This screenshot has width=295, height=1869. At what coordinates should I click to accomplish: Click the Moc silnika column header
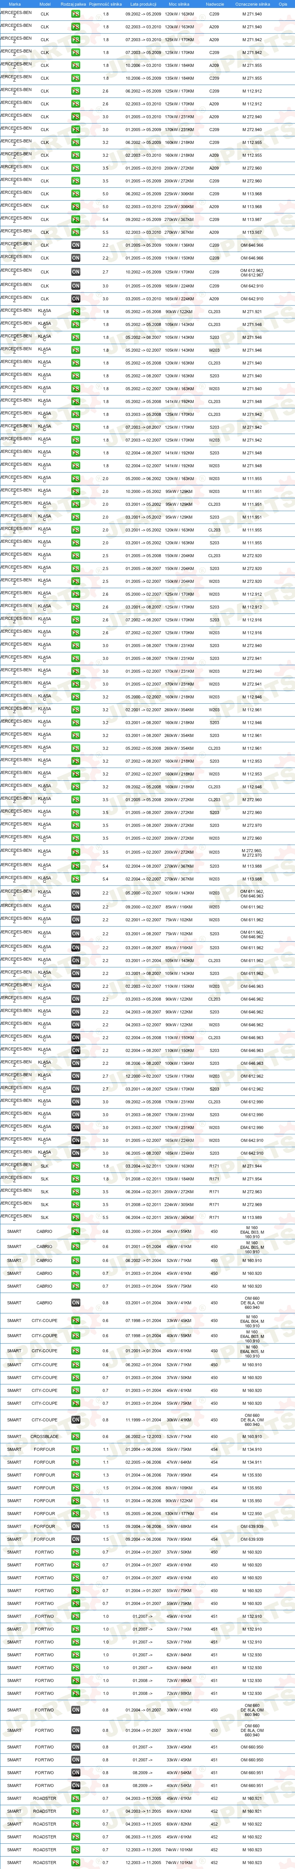[179, 4]
